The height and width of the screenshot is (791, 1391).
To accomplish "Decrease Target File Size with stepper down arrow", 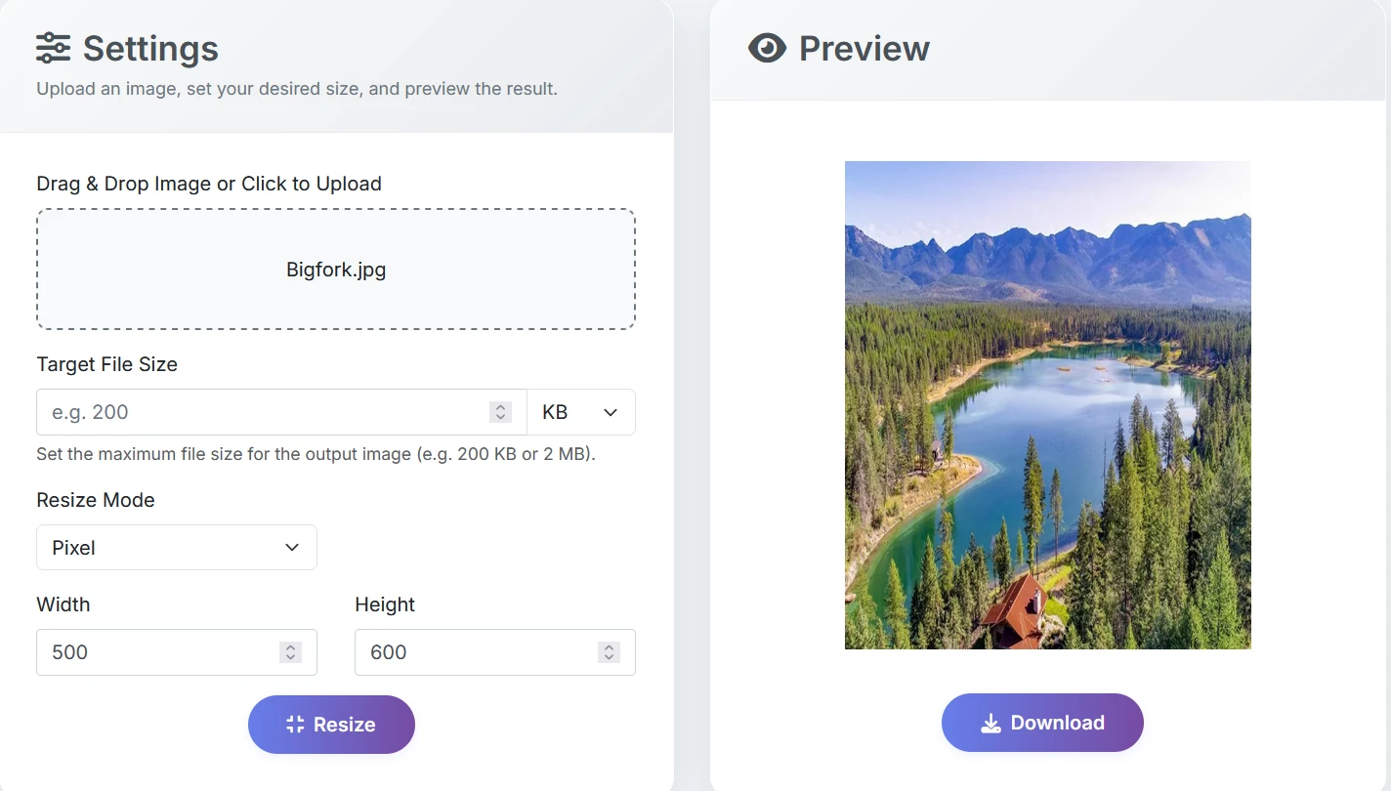I will pos(500,418).
